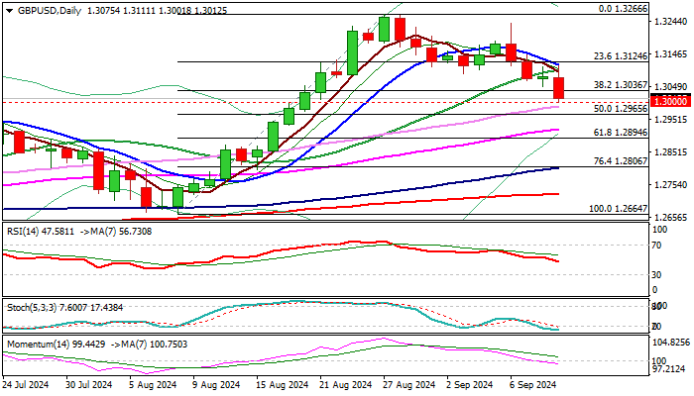Select the 50.0 1.29656 Fibonacci level
This screenshot has width=694, height=396.
621,109
